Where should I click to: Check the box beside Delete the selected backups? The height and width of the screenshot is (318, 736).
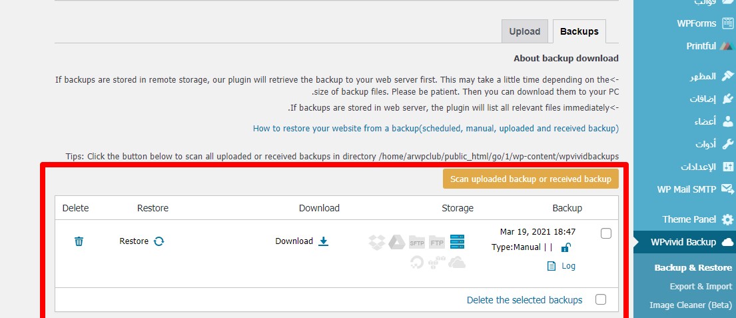(x=601, y=300)
